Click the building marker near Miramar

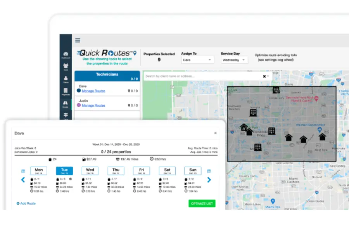258,147
